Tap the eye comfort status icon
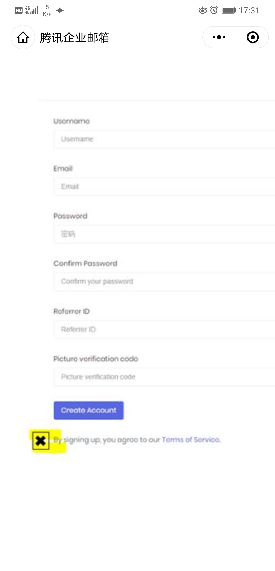275x571 pixels. point(203,10)
